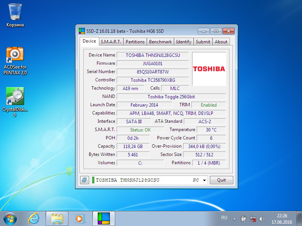Click the Toshiba logo image
Viewport: 302px width, 226px height.
tap(209, 69)
